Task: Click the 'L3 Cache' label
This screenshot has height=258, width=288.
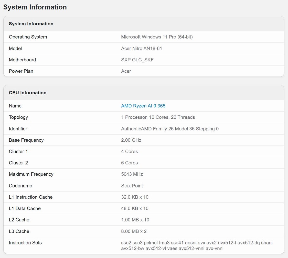Action: tap(19, 231)
